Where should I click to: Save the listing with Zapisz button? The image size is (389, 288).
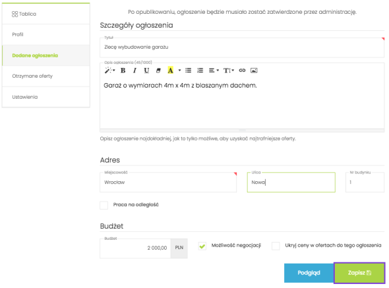359,273
